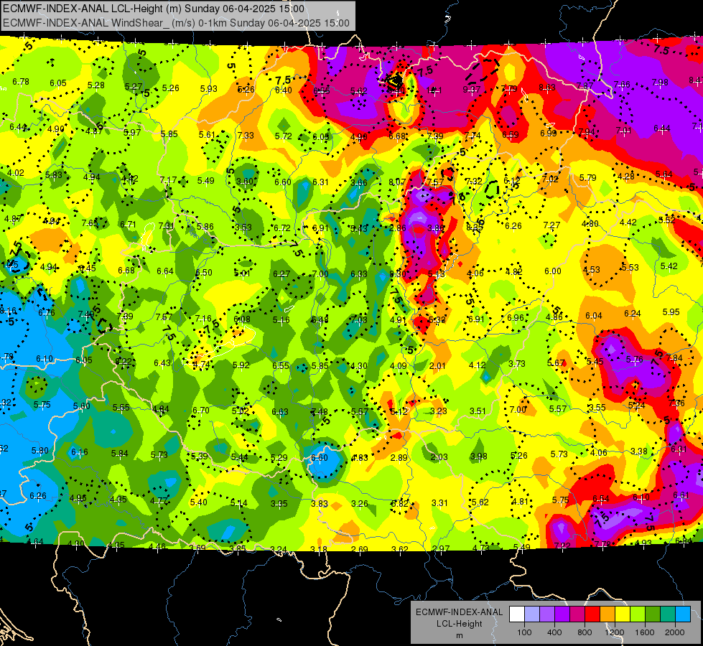Select the sky blue legend swatch
The width and height of the screenshot is (703, 646).
[683, 614]
